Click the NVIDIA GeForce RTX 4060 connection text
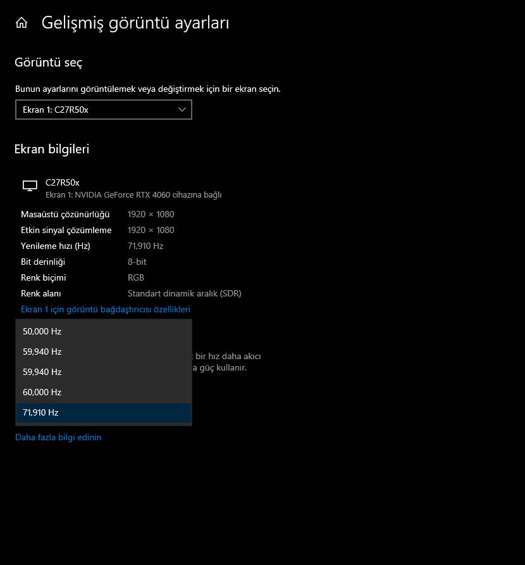 coord(133,195)
